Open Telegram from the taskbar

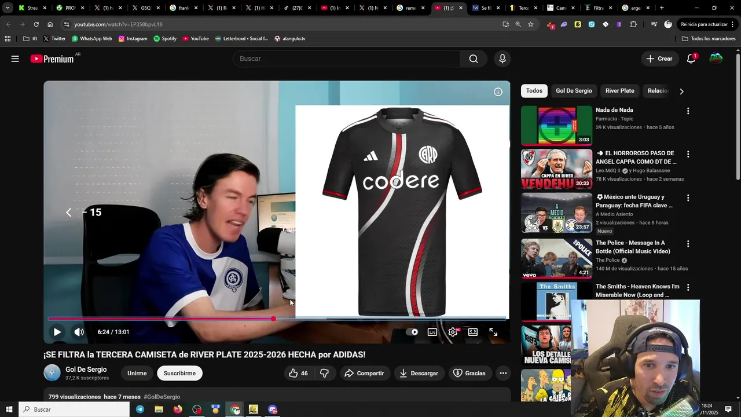click(140, 409)
